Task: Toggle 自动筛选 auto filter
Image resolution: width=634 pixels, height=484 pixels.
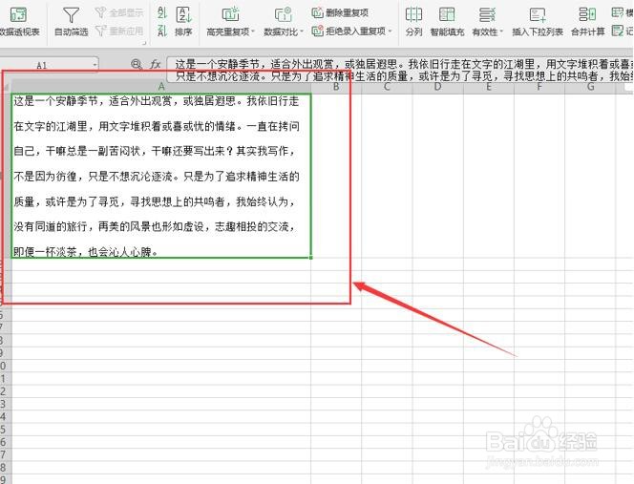Action: click(x=72, y=22)
